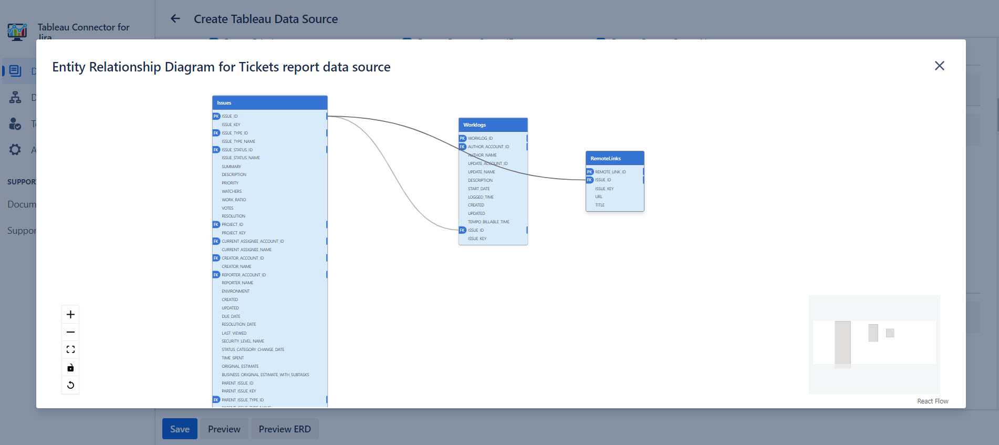Close the Entity Relationship Diagram dialog

939,66
